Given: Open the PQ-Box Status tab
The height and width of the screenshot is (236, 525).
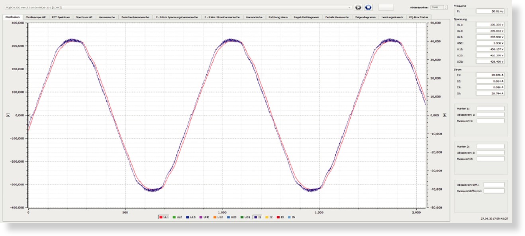Looking at the screenshot, I should pyautogui.click(x=418, y=17).
